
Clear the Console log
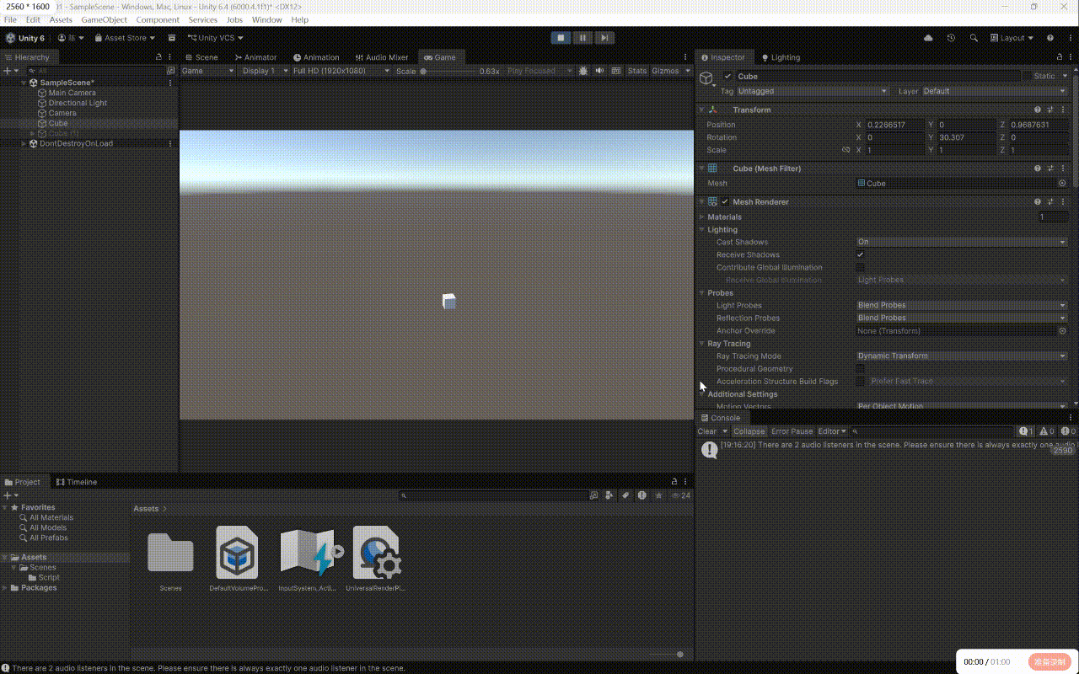[x=707, y=431]
